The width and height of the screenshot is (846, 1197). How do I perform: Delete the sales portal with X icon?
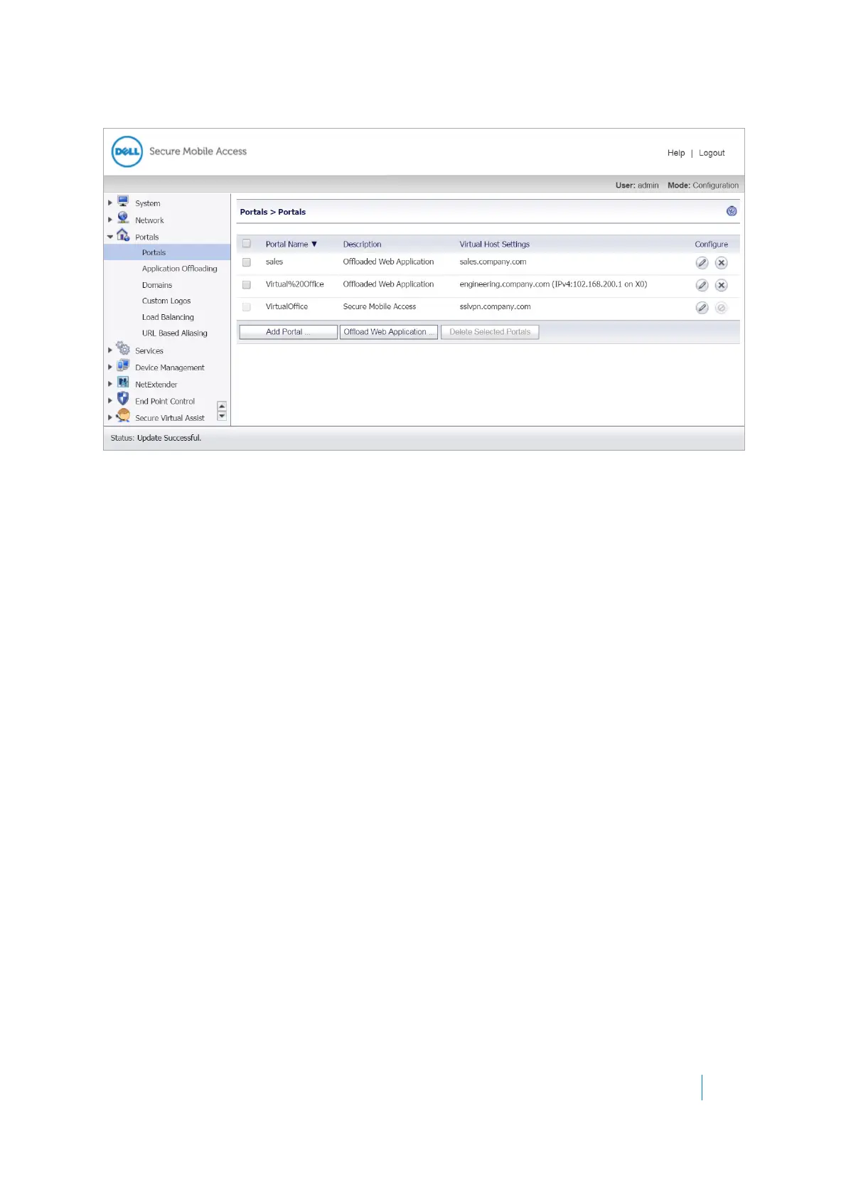click(x=721, y=263)
